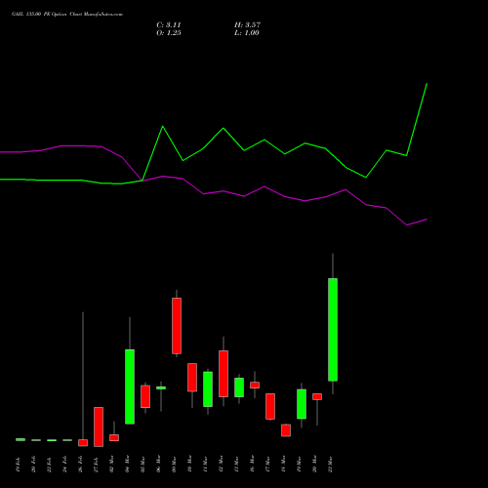
Task: Click the '23 Feb' date label
Action: pyautogui.click(x=49, y=465)
